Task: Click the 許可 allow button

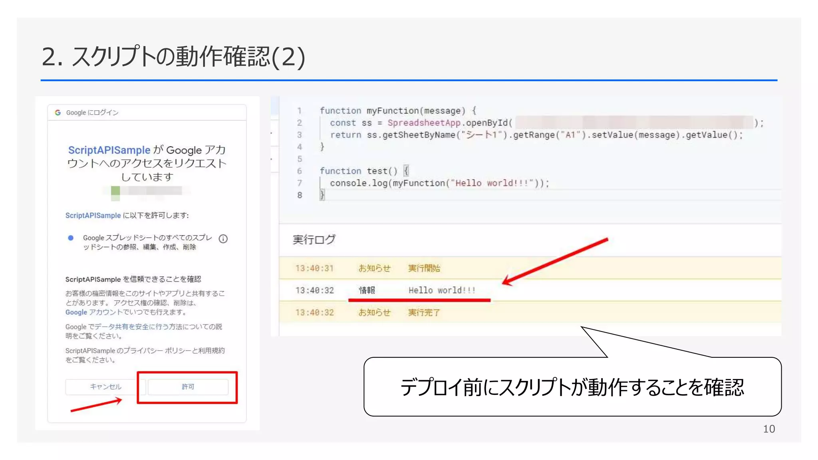Action: coord(188,387)
